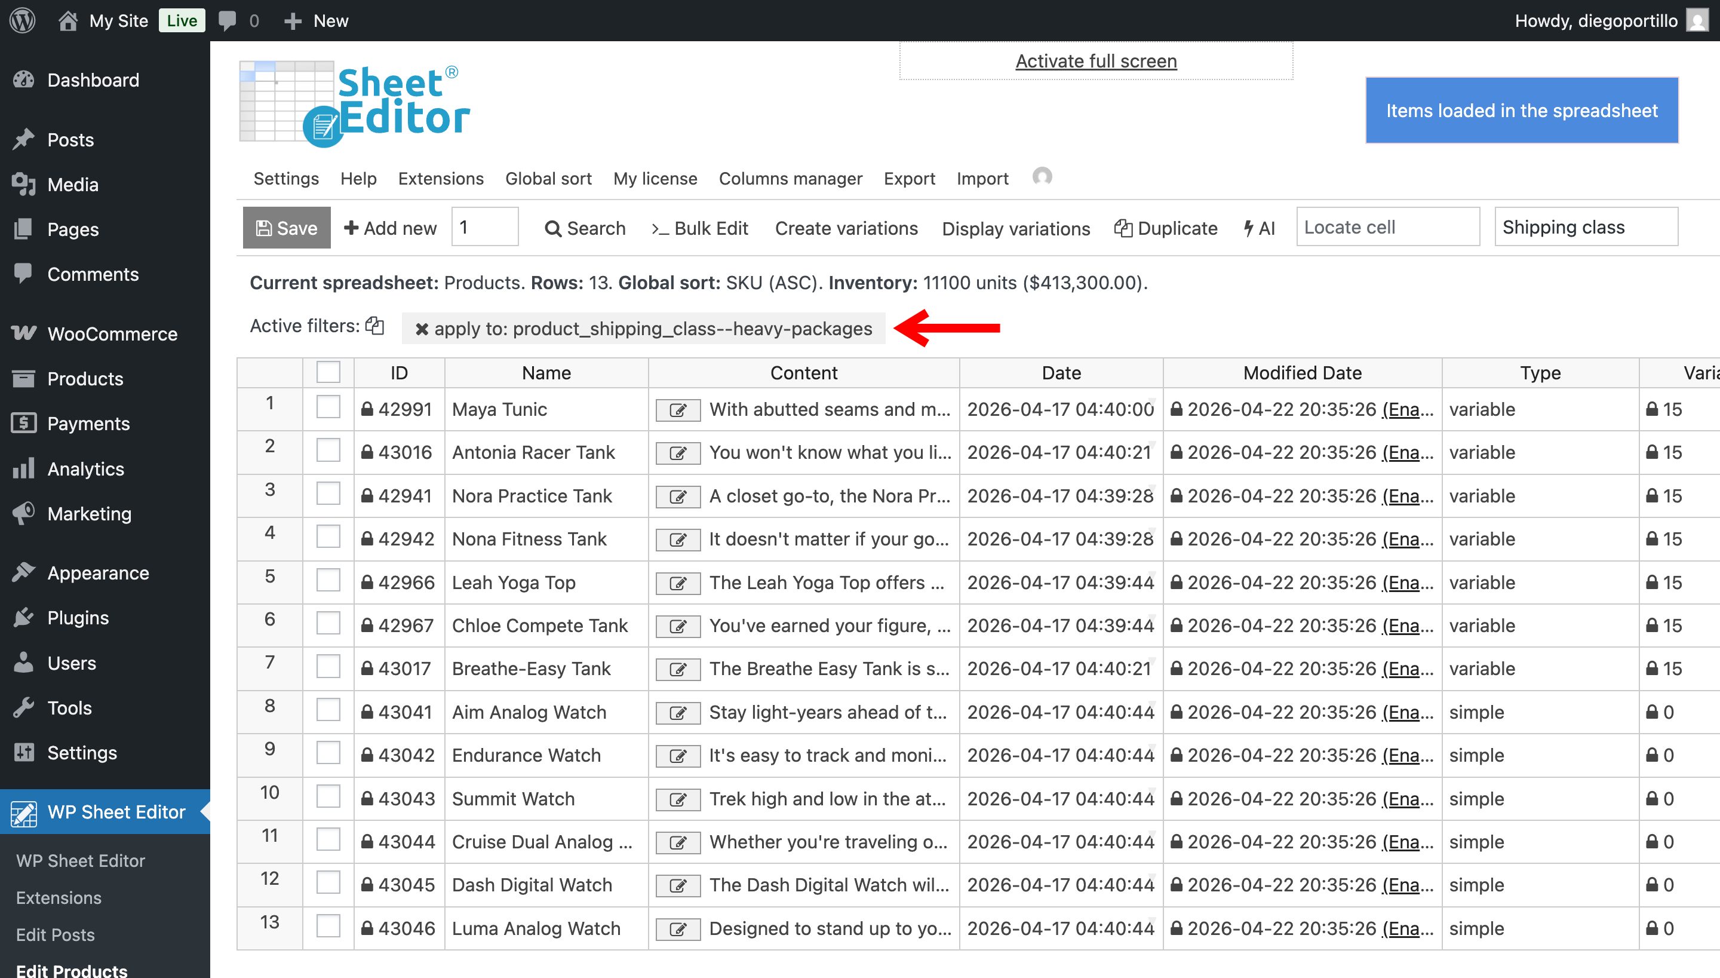Click the AI lightning toolbar button
The height and width of the screenshot is (978, 1720).
[x=1260, y=228]
